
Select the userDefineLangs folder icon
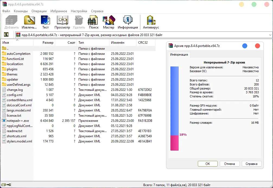coord(4,84)
